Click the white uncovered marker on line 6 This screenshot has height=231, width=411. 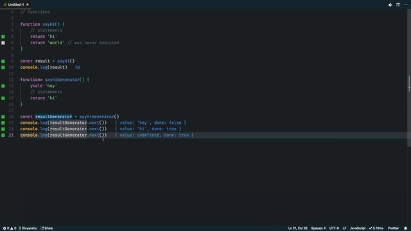pos(3,43)
